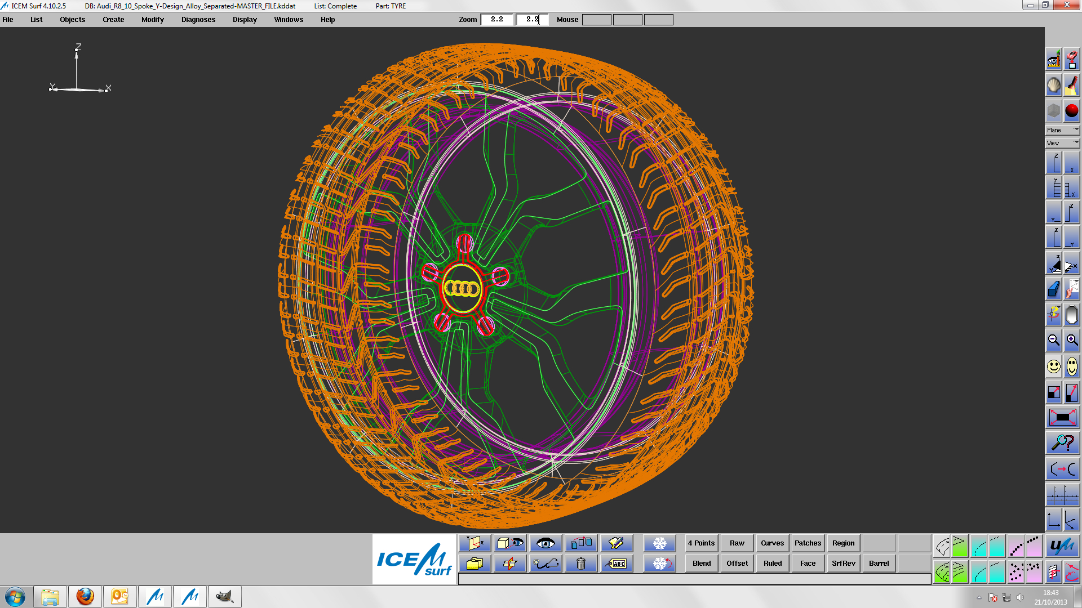Click the red sphere shading icon
The image size is (1082, 608).
(1072, 111)
